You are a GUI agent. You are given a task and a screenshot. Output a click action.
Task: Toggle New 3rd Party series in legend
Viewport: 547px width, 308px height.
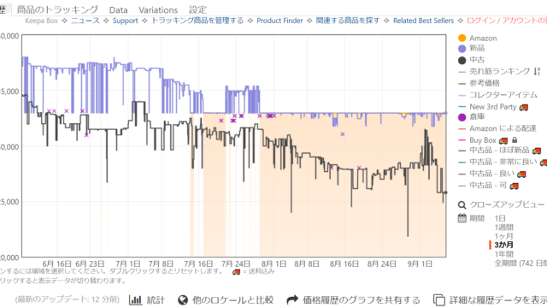pos(492,107)
